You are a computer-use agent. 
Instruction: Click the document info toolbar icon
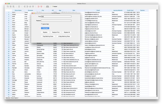click(x=19, y=6)
